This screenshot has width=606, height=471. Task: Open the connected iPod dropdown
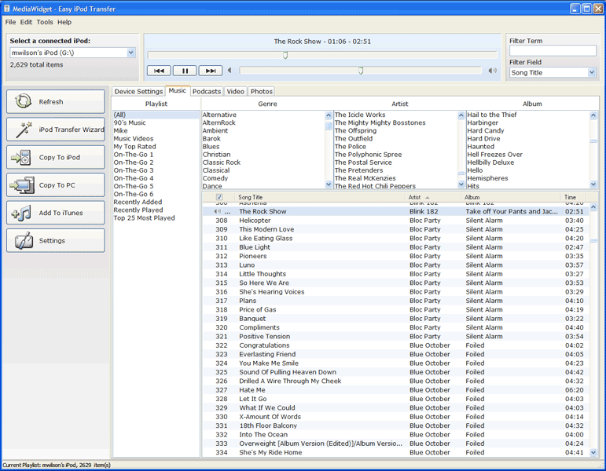131,53
